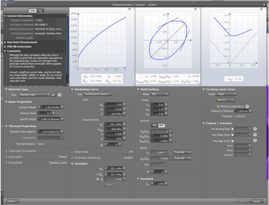
Task: Open the sigma-b/sigma-0 From Hill dropdown
Action: pos(182,158)
